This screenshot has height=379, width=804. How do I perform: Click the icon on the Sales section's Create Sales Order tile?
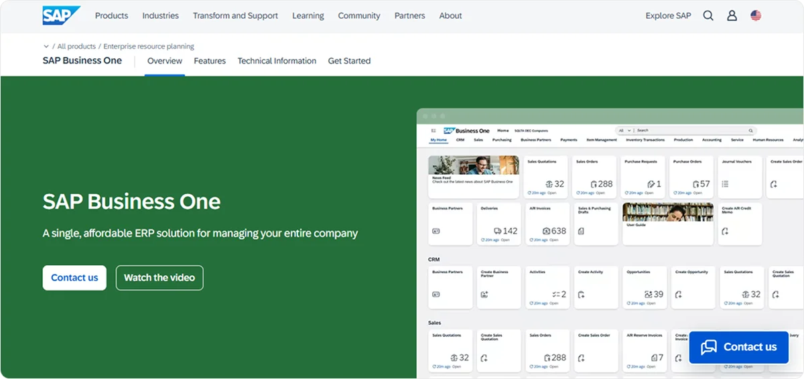pyautogui.click(x=581, y=358)
